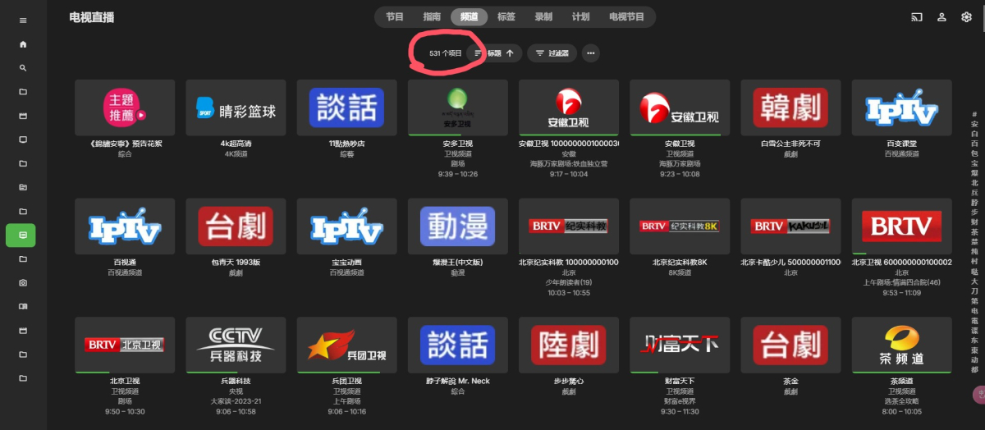Click the 安徽卫视 1000000001000030 title
This screenshot has height=430, width=985.
click(569, 144)
